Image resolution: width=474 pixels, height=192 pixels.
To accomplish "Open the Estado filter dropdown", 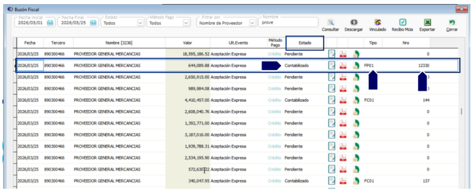I will click(140, 23).
